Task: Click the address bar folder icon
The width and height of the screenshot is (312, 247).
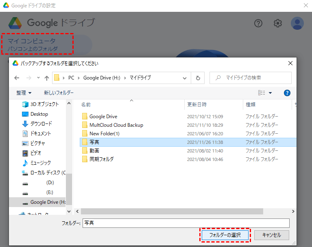Action: (57, 78)
